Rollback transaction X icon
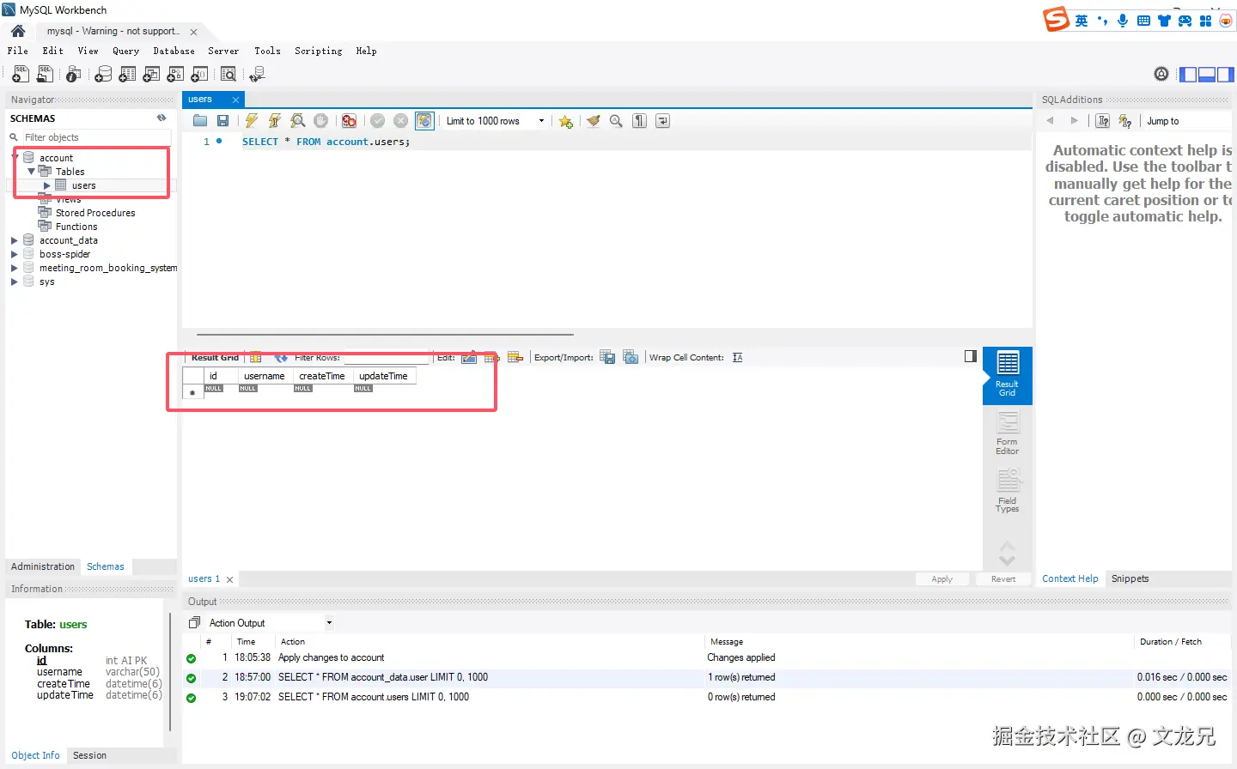Image resolution: width=1237 pixels, height=769 pixels. (400, 121)
